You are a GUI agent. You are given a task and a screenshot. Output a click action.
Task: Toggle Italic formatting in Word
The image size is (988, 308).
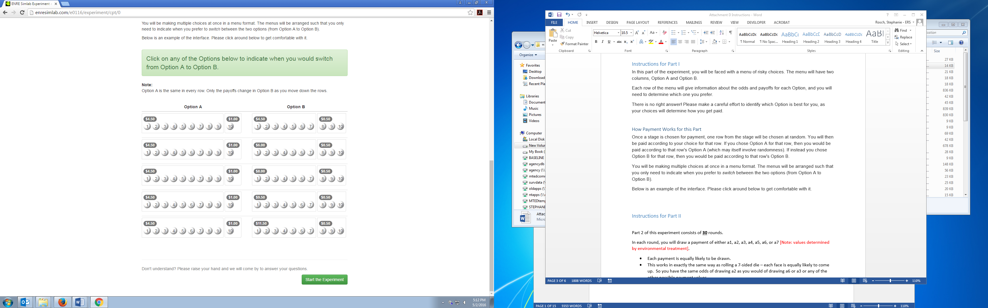click(603, 42)
